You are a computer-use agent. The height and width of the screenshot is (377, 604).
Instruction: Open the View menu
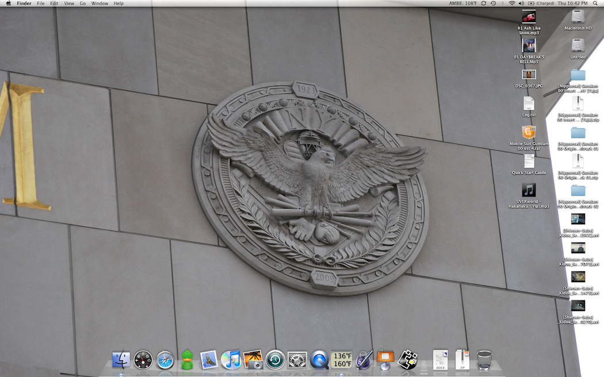(x=69, y=3)
